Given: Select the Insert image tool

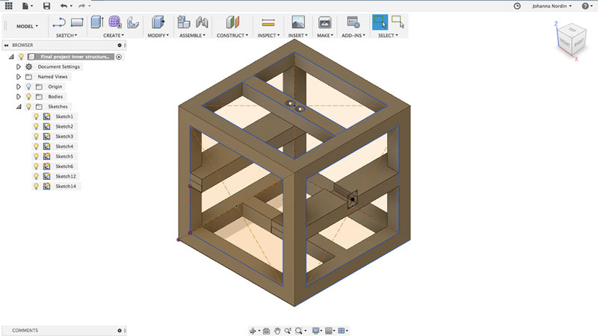Looking at the screenshot, I should [298, 22].
